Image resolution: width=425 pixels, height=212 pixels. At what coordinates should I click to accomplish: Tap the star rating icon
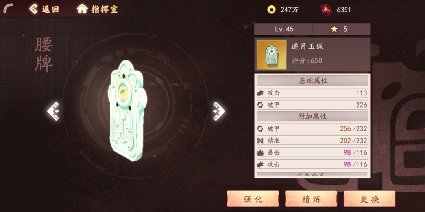tap(334, 29)
